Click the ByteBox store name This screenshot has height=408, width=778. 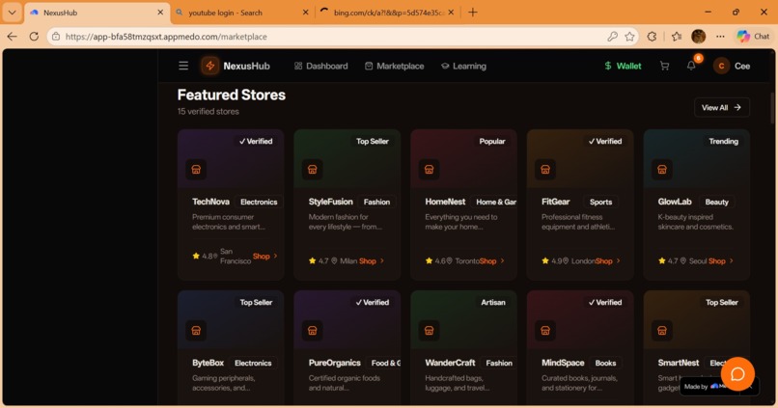tap(208, 363)
